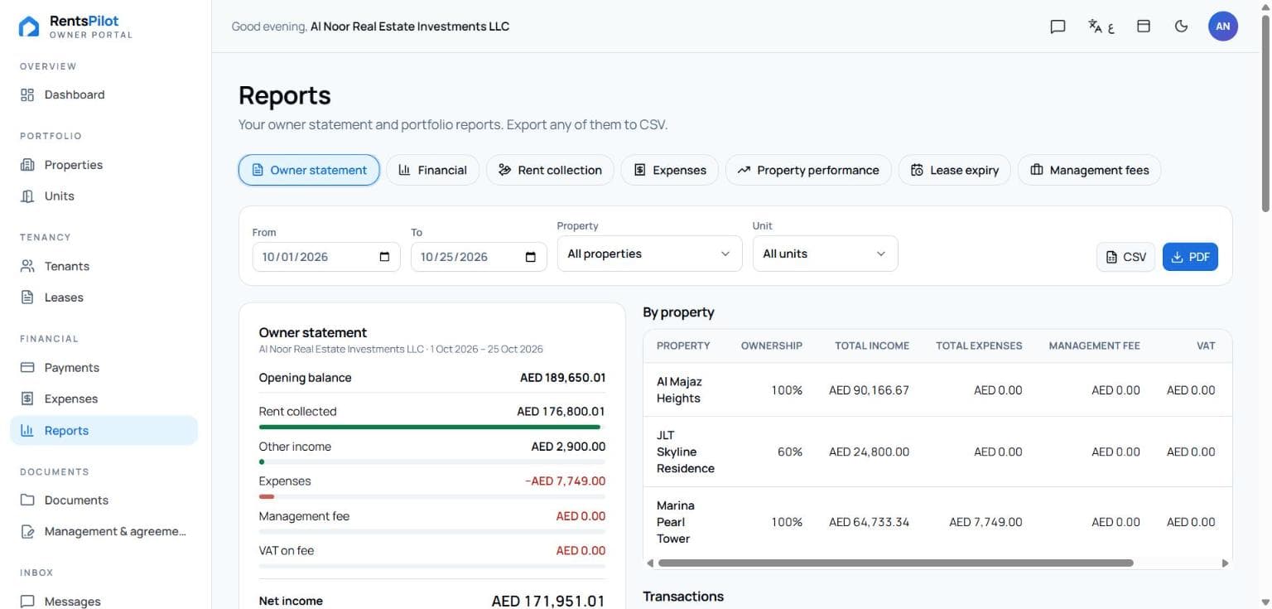
Task: Click the Tenants people icon in sidebar
Action: [27, 266]
